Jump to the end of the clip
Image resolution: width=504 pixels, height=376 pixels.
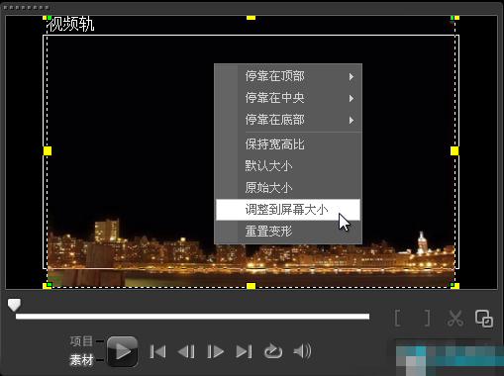245,351
